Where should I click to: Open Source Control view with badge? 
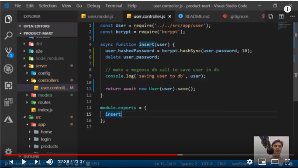point(8,52)
